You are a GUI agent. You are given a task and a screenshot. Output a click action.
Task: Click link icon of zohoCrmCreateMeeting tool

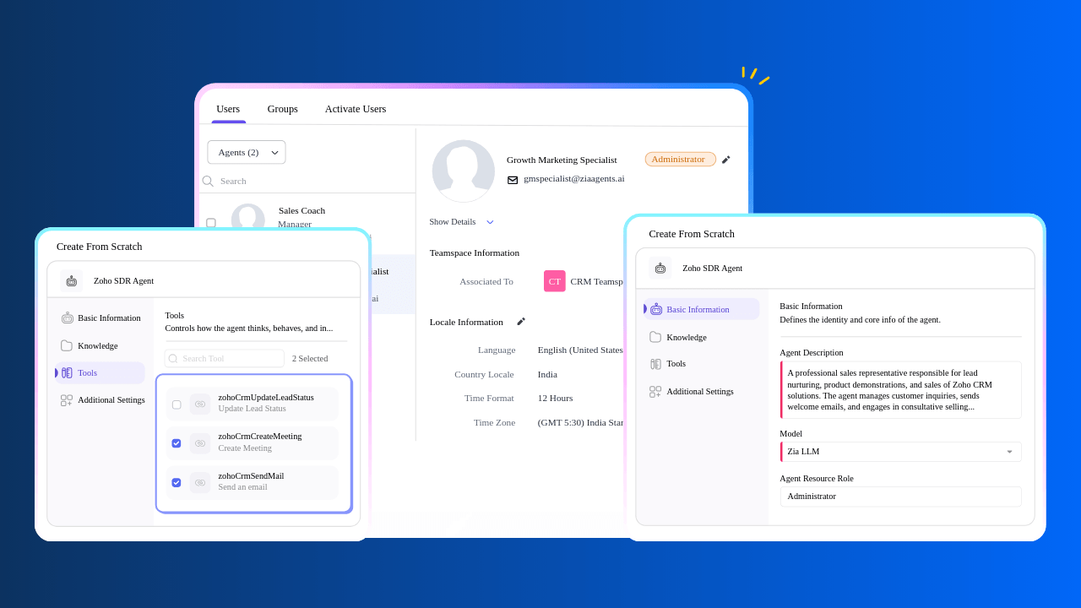(x=200, y=443)
